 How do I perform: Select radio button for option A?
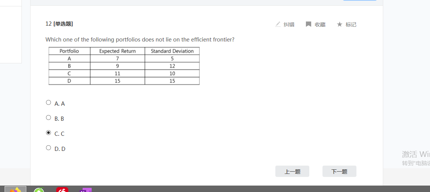(48, 103)
